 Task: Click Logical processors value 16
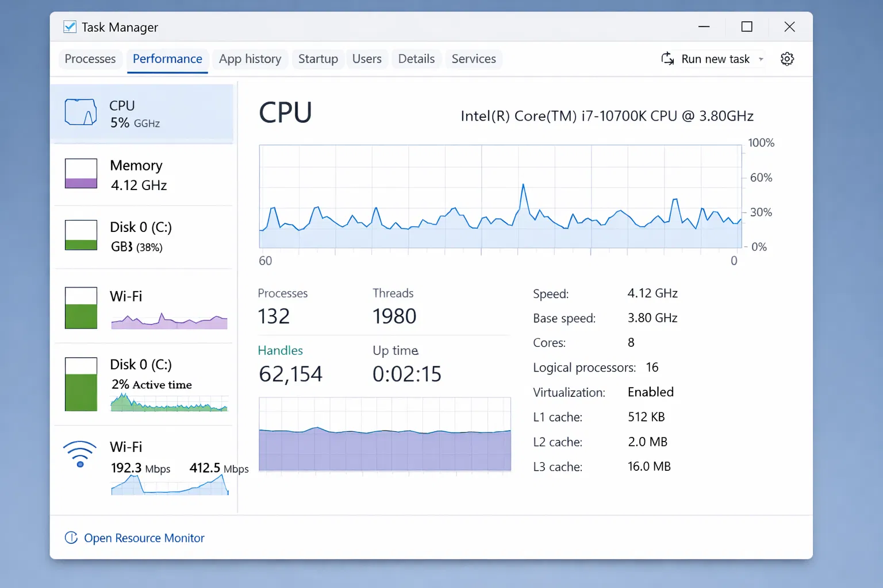click(652, 367)
